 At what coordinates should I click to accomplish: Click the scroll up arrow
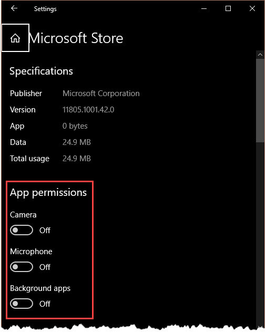point(260,55)
